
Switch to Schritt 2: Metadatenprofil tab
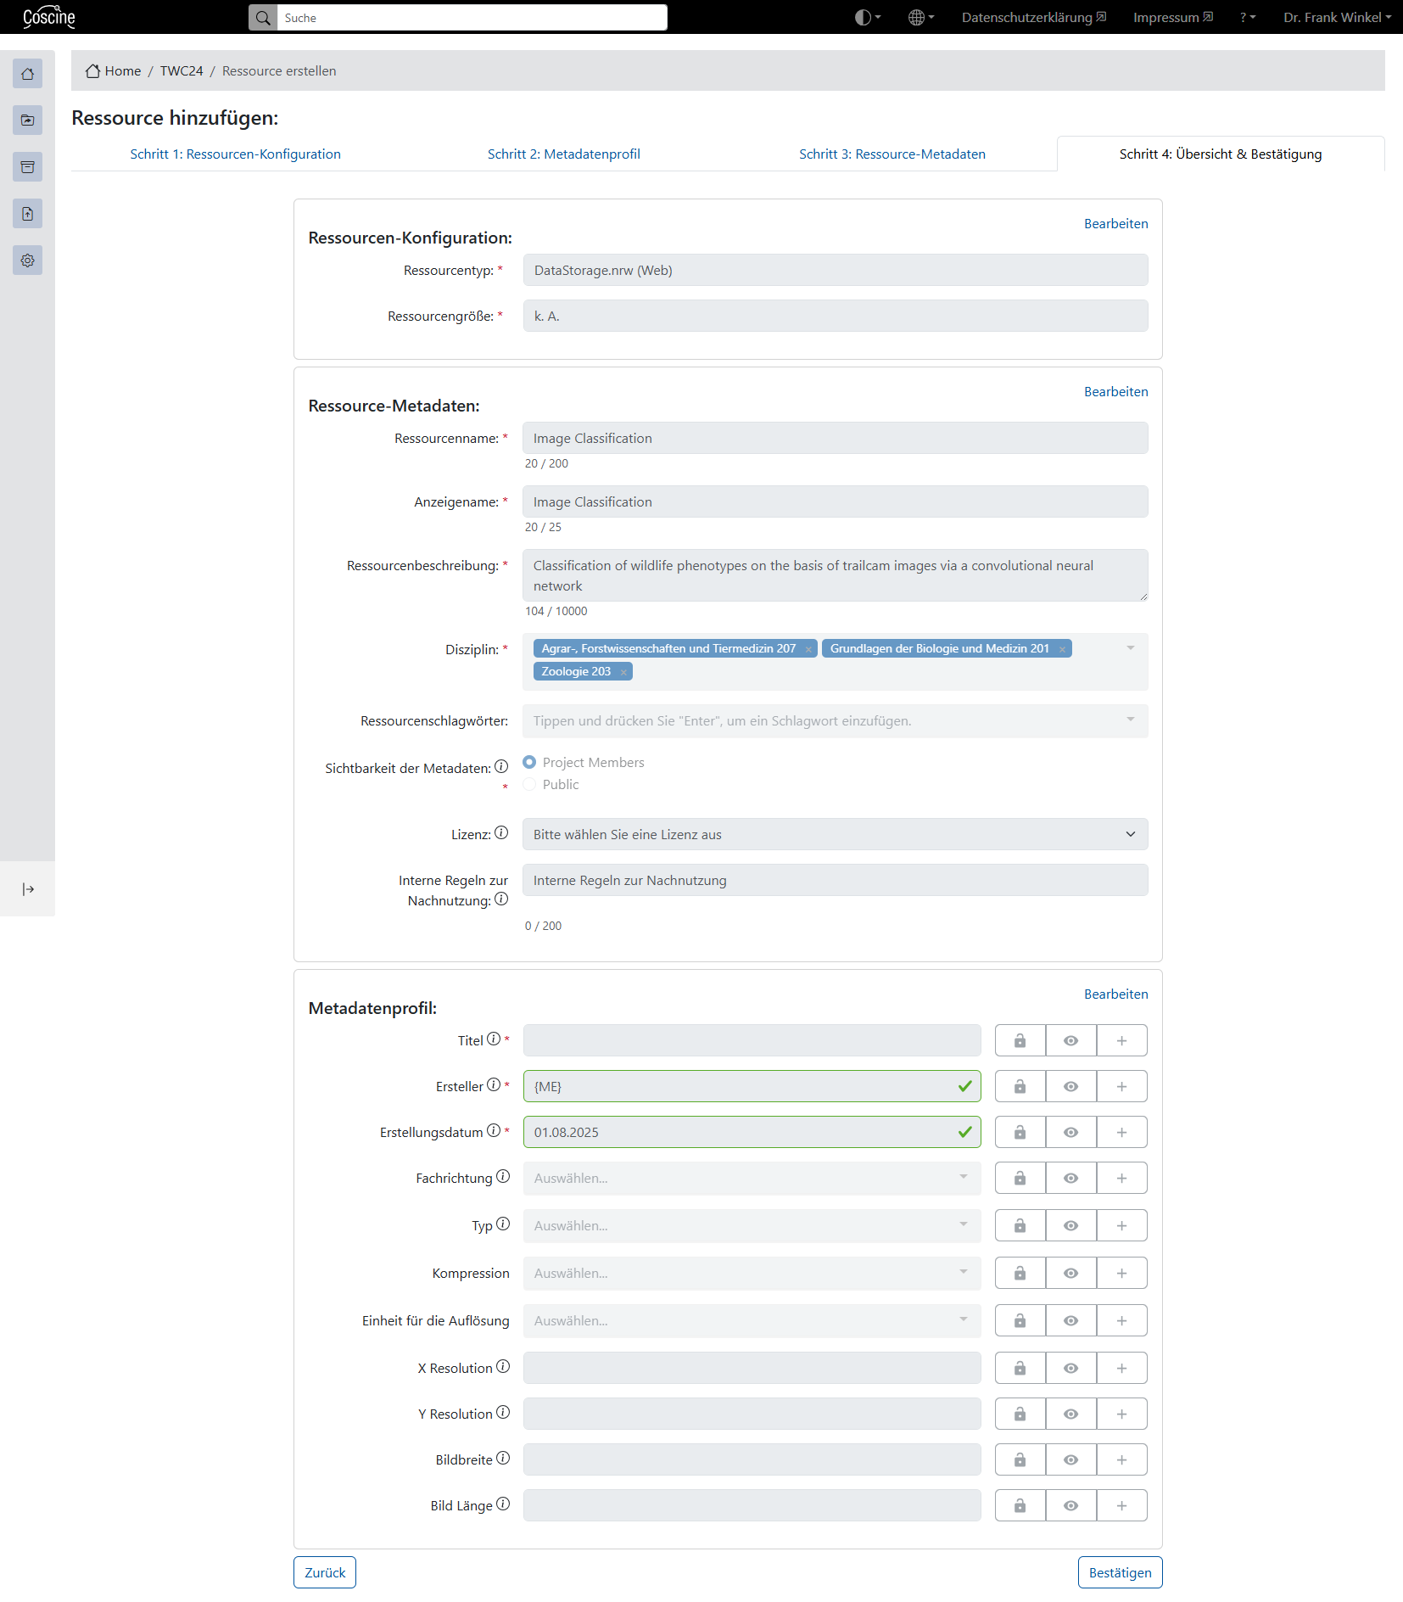click(x=564, y=154)
